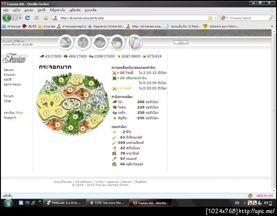The width and height of the screenshot is (277, 216).
Task: Expand the address bar history dropdown
Action: point(216,18)
